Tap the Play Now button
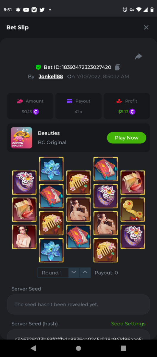This screenshot has height=357, width=157. 127,138
